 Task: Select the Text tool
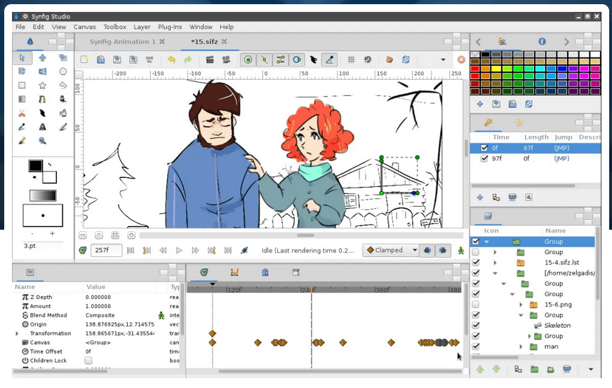point(43,127)
